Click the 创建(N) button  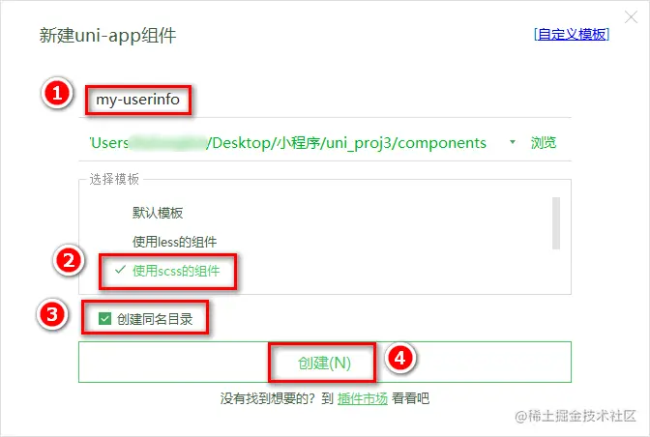325,362
